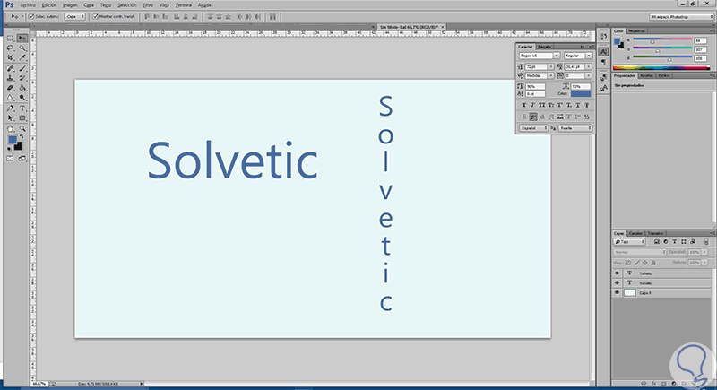
Task: Select the Pen tool
Action: click(10, 108)
